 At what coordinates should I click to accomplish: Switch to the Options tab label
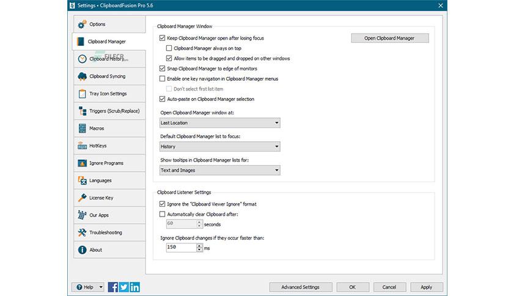pyautogui.click(x=97, y=24)
